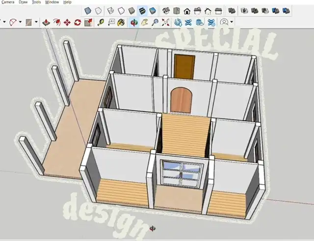This screenshot has width=314, height=241.
Task: Expand the Arc tool dropdown arrow
Action: pos(20,22)
